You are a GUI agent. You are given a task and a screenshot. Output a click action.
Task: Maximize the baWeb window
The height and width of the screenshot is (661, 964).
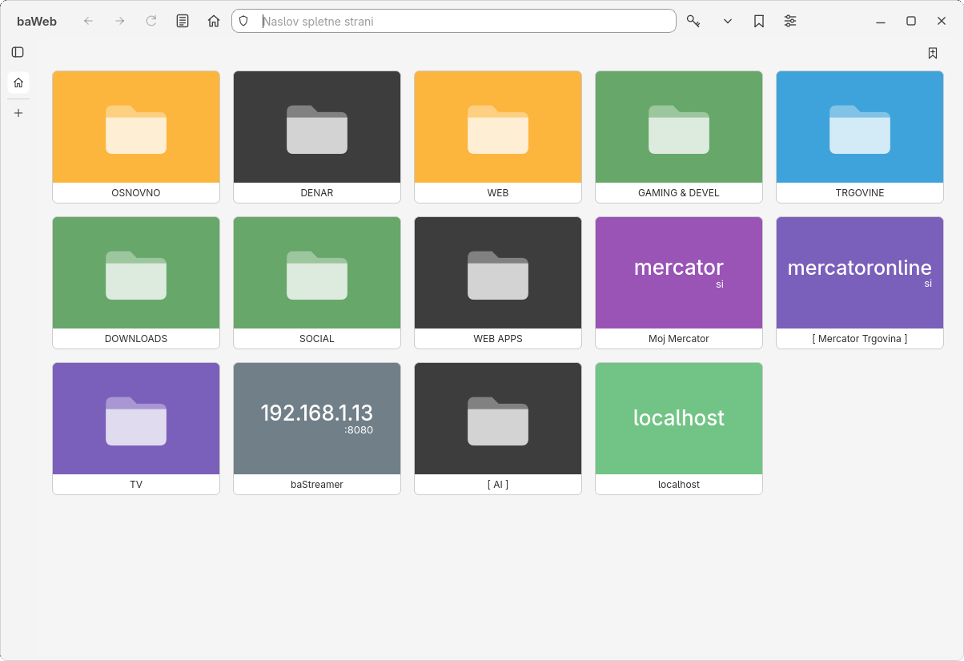coord(911,21)
